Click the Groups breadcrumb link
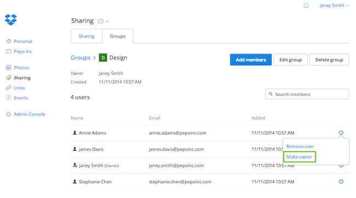The width and height of the screenshot is (356, 198). click(81, 58)
